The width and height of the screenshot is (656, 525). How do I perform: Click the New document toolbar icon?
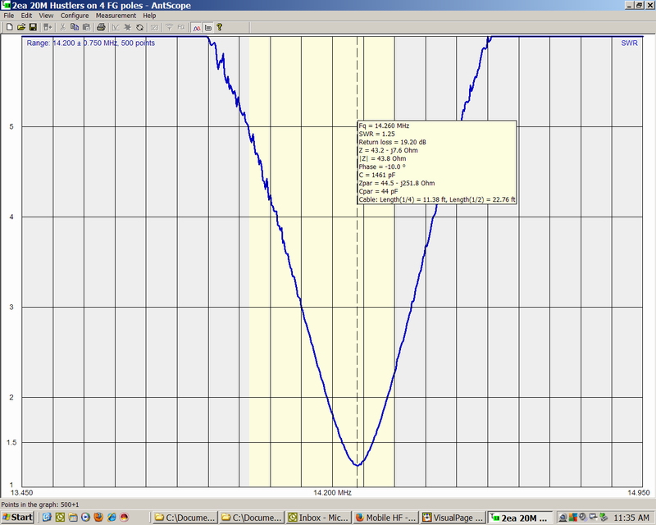click(8, 27)
